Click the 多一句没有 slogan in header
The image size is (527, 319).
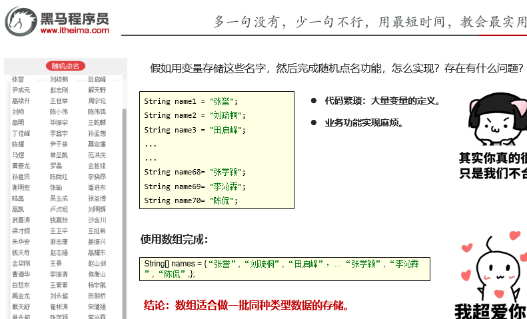(x=370, y=22)
